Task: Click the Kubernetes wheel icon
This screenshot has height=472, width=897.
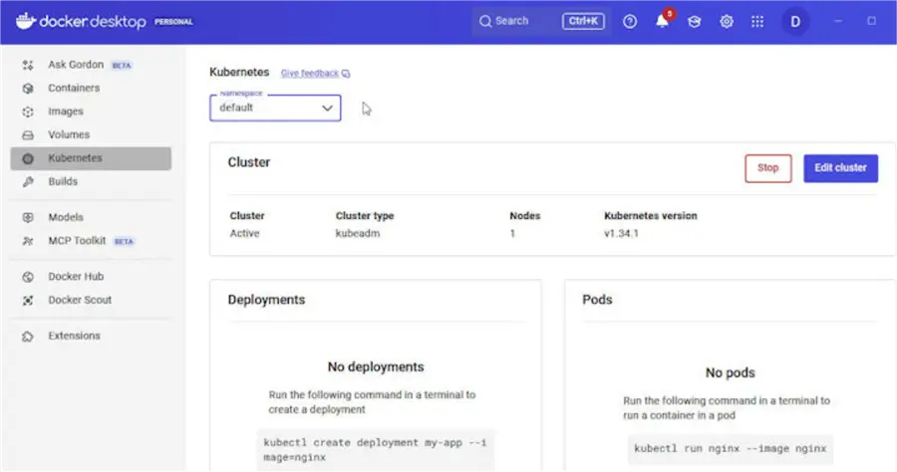Action: [28, 159]
